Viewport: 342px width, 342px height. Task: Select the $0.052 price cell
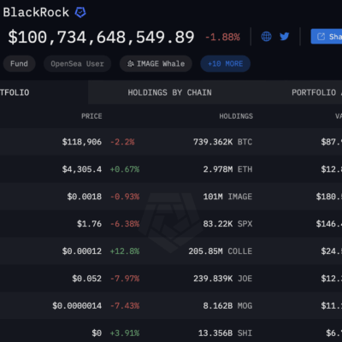86,279
